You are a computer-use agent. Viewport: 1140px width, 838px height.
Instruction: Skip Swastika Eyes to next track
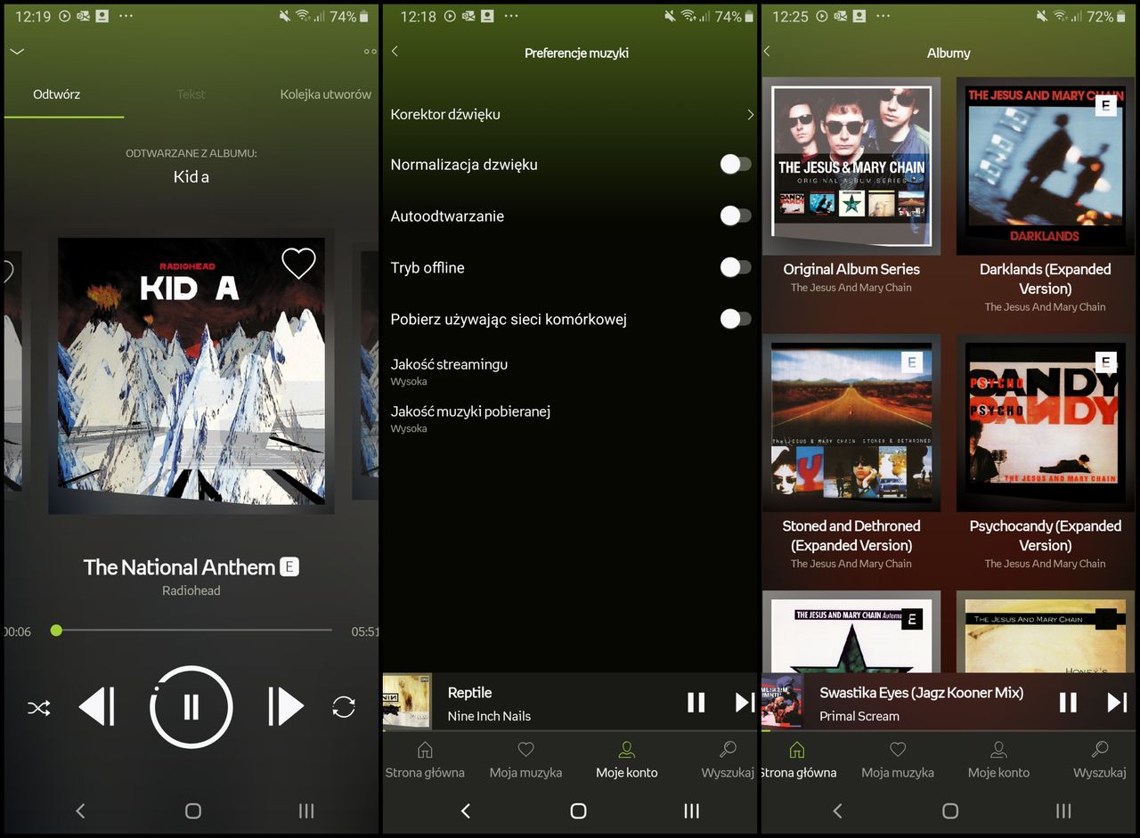(x=1117, y=703)
